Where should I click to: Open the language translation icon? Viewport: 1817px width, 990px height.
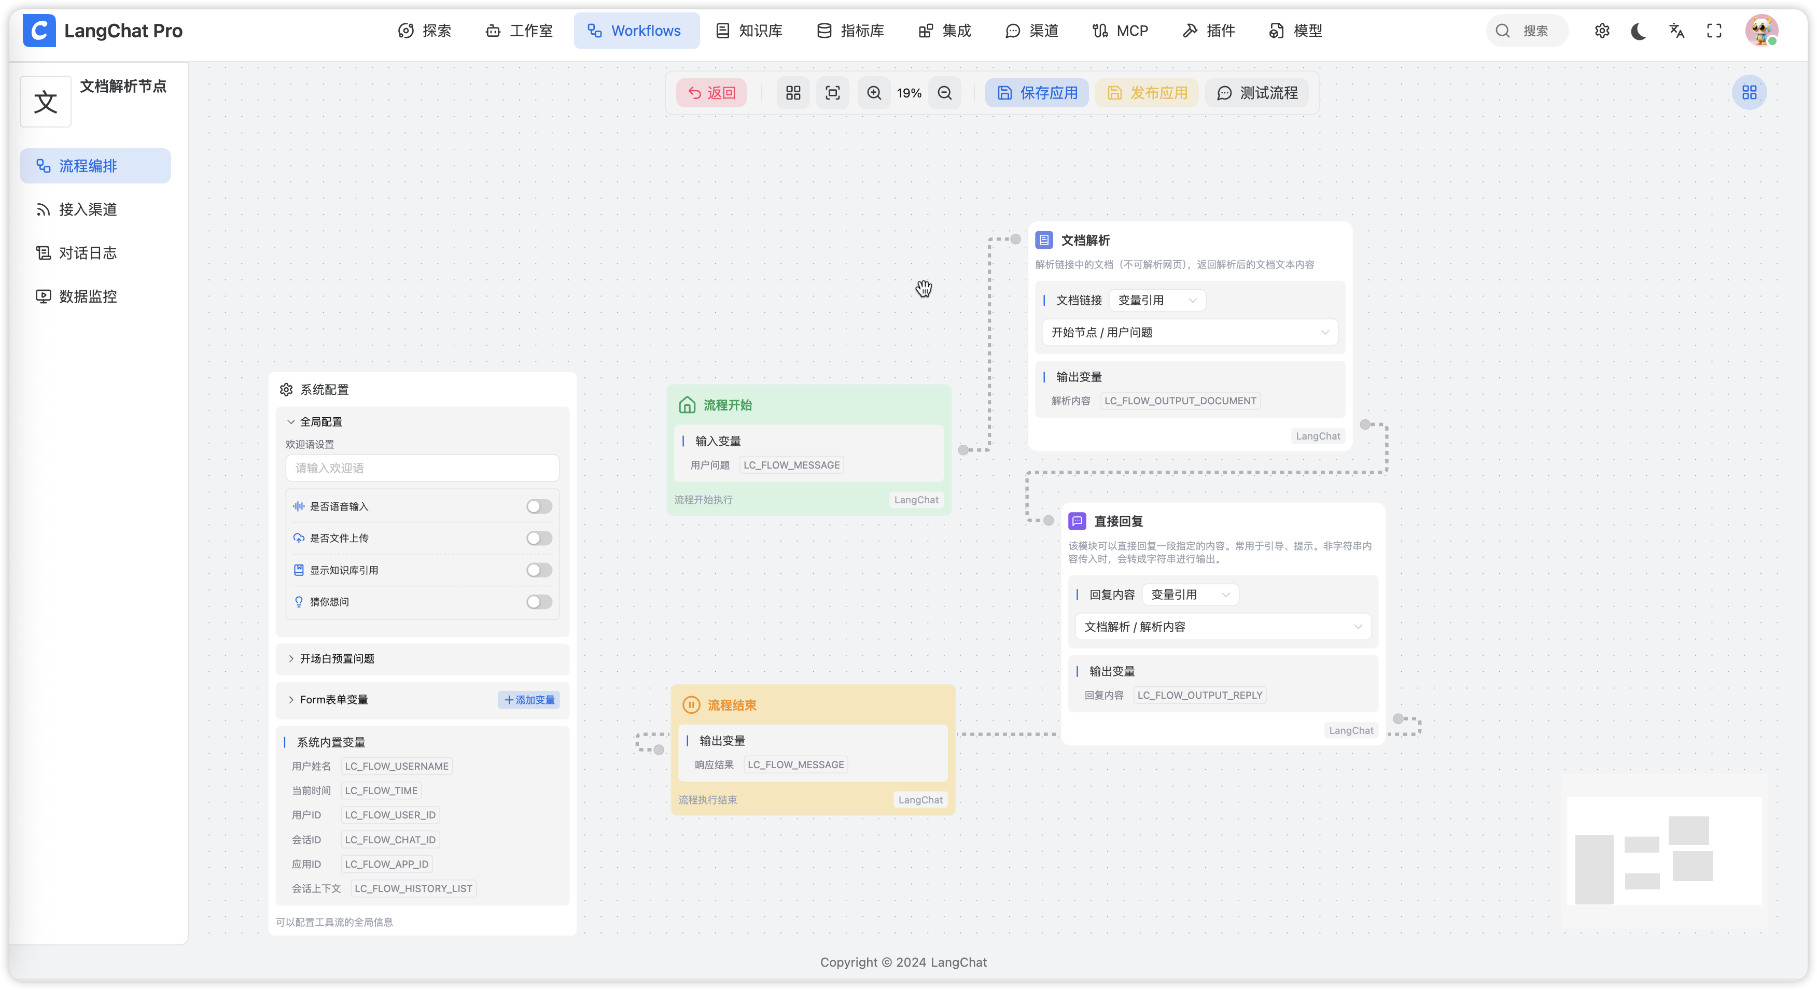(x=1676, y=31)
